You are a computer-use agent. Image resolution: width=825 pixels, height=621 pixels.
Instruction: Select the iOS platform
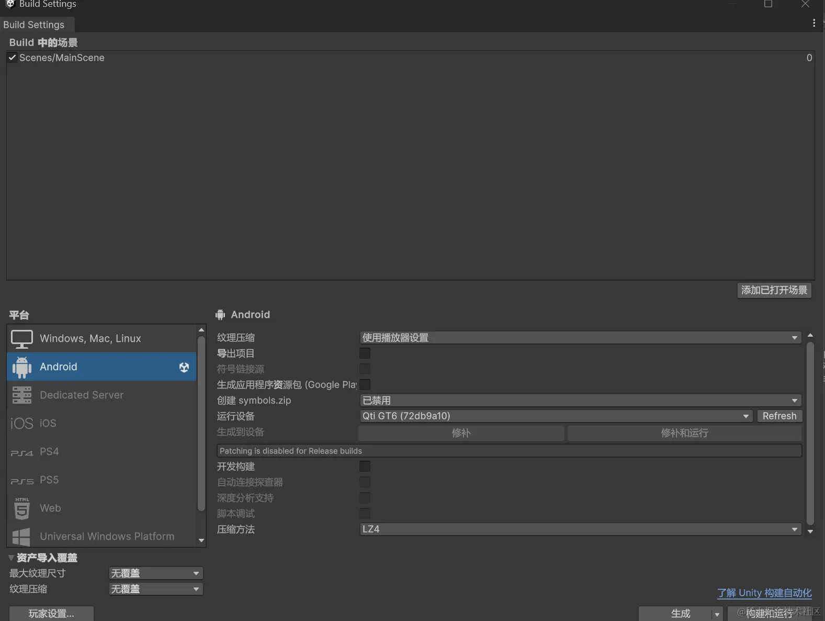click(x=101, y=423)
